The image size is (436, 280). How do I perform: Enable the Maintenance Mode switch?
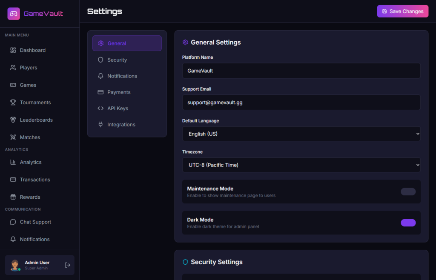click(x=408, y=191)
